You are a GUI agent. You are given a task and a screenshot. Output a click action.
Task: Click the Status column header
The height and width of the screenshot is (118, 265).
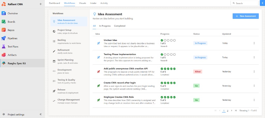point(196,34)
